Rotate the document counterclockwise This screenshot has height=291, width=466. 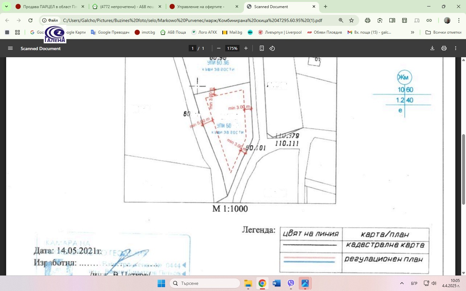pos(272,48)
